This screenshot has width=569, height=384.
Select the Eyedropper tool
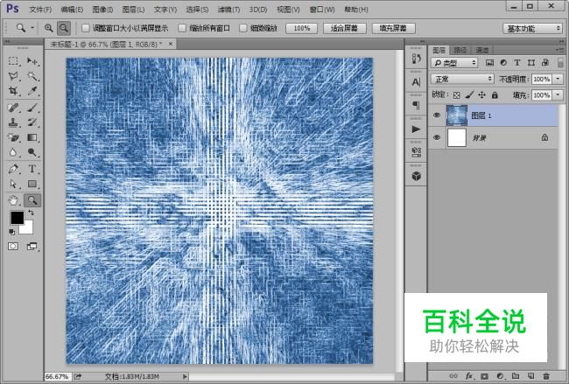click(x=32, y=91)
